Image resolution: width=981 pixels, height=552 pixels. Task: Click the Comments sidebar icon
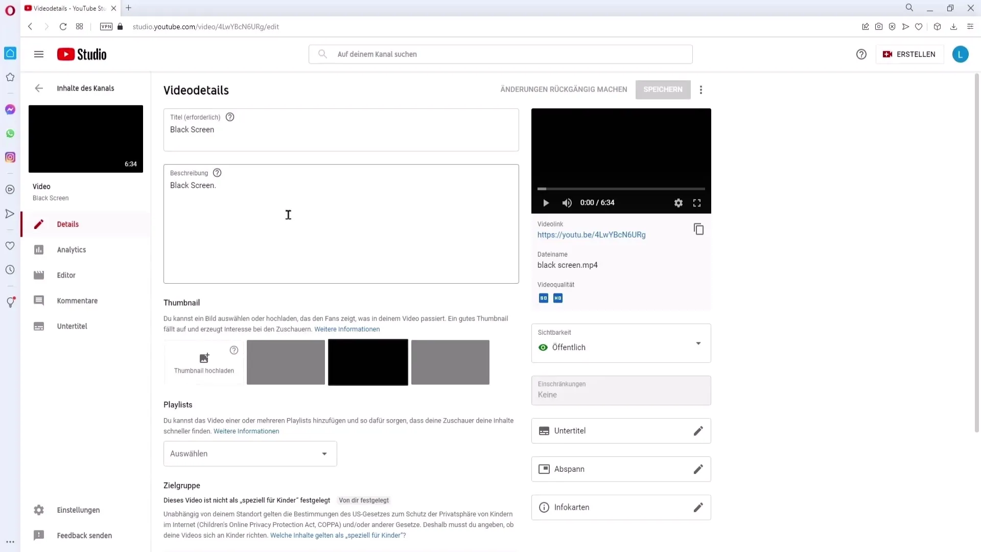(x=38, y=301)
